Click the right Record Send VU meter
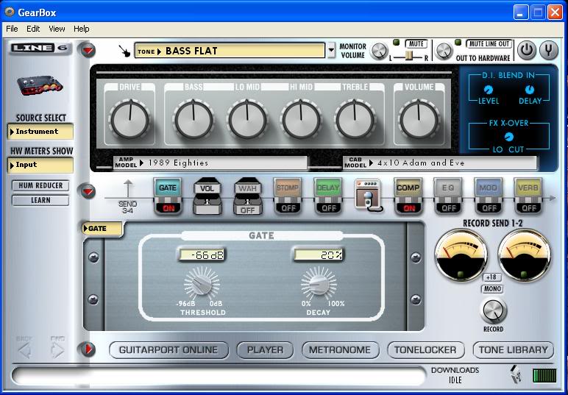This screenshot has height=395, width=568. pos(525,255)
